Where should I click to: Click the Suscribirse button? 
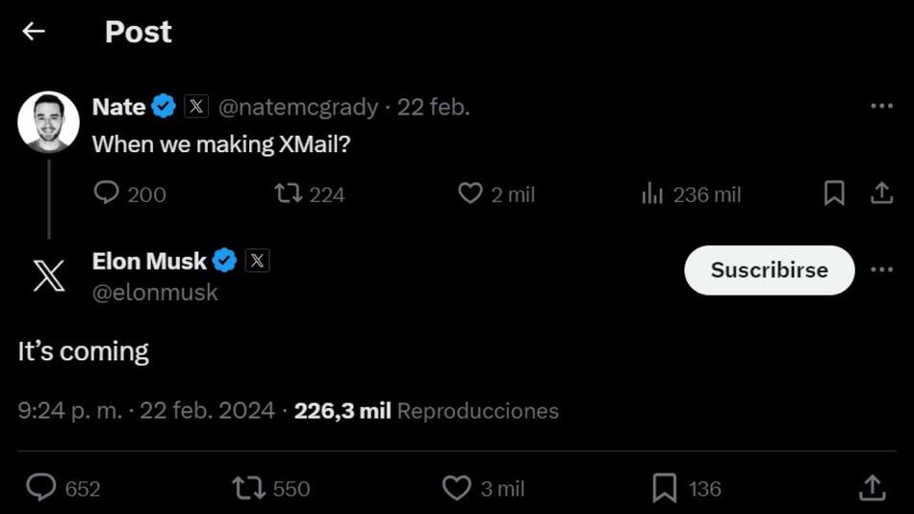[769, 270]
